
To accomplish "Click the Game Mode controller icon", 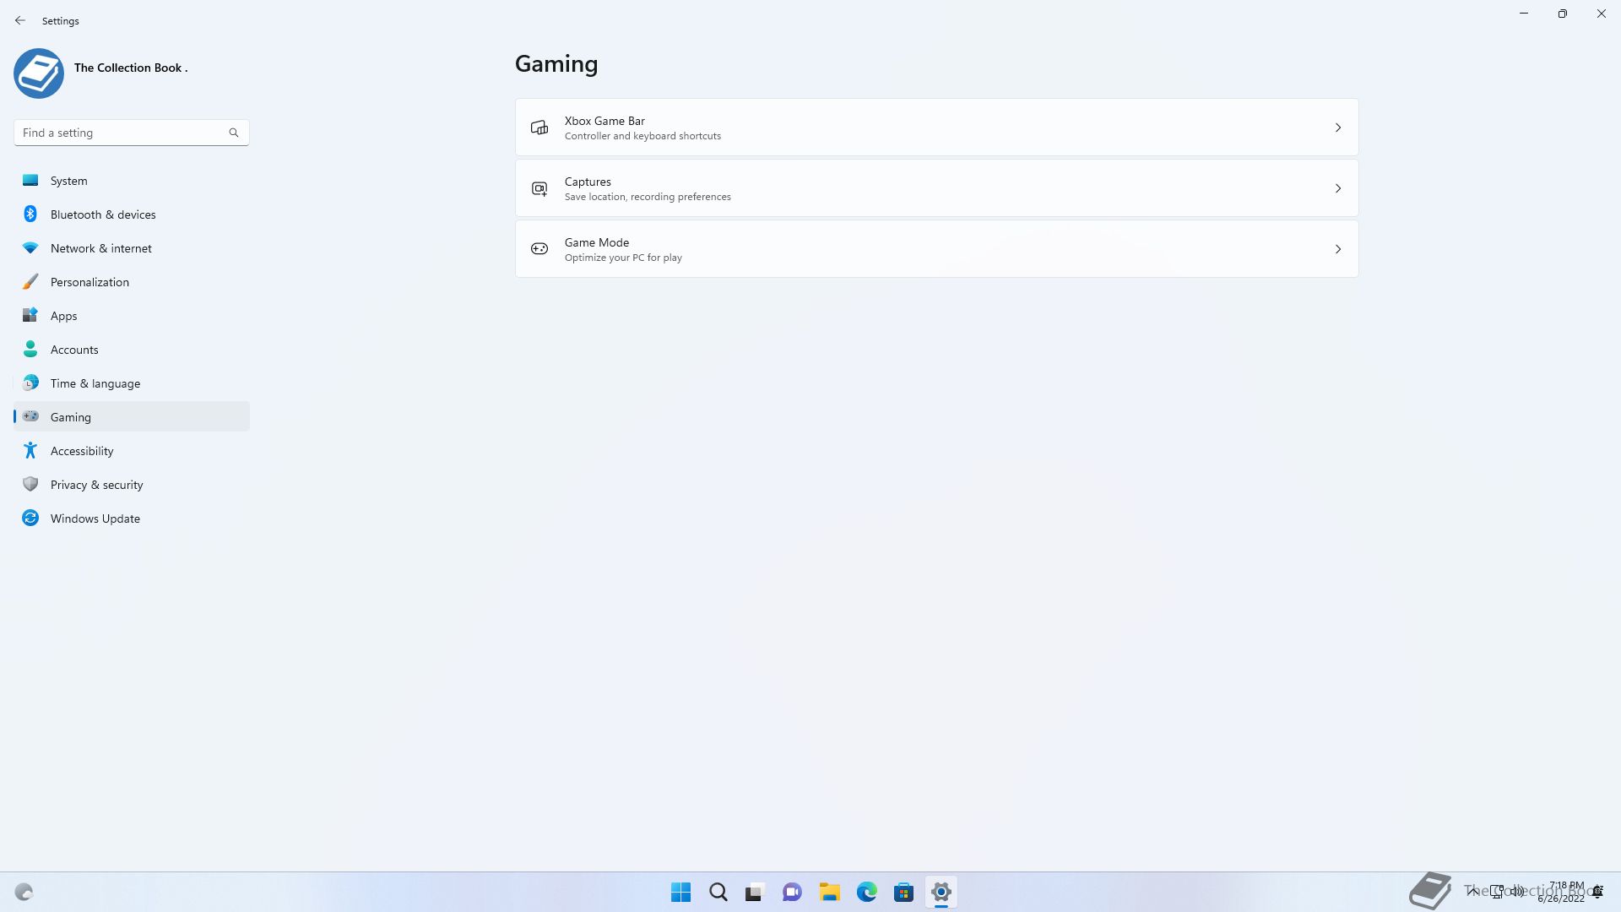I will (x=539, y=249).
